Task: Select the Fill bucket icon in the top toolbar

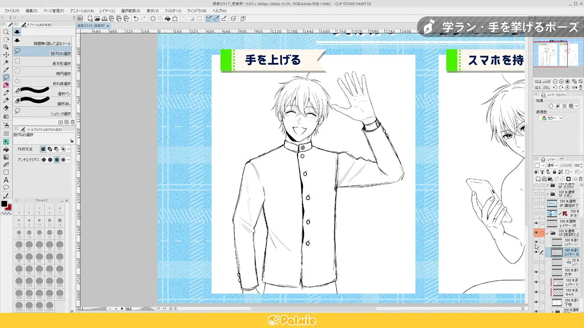Action: [x=168, y=18]
